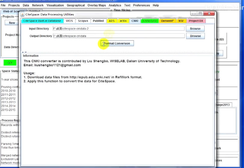Switch to CiteSpace Built-in Database tab
The image size is (244, 168).
point(42,21)
